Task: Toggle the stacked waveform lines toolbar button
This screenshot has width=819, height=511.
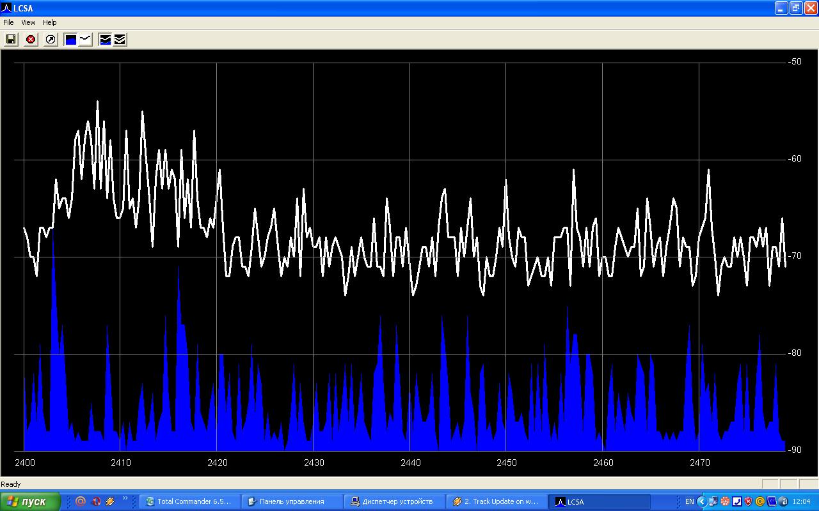Action: point(120,40)
